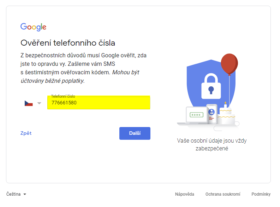Go back with the Zpět link
Screen dimensions: 280x207
(x=26, y=133)
